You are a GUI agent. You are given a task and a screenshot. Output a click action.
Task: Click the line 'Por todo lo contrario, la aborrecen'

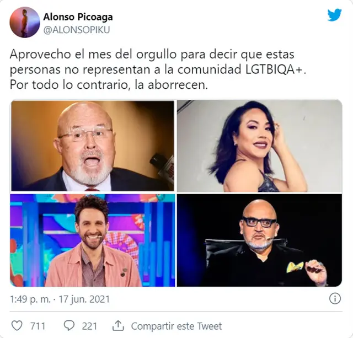click(109, 85)
